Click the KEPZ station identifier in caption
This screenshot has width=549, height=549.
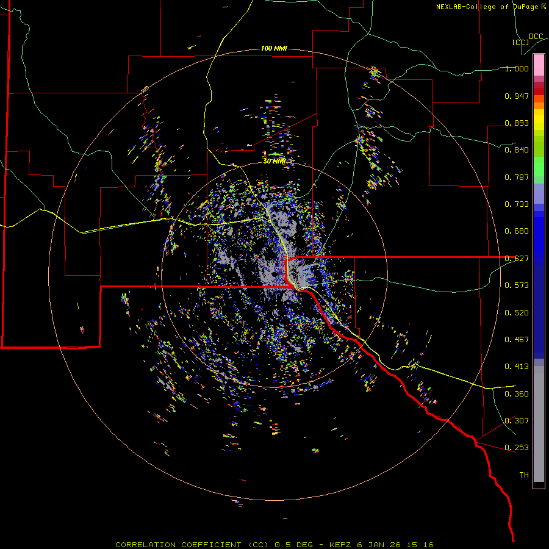(341, 545)
